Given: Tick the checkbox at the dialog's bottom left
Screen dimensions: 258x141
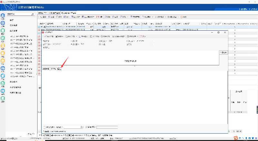Looking at the screenshot, I should (x=45, y=127).
